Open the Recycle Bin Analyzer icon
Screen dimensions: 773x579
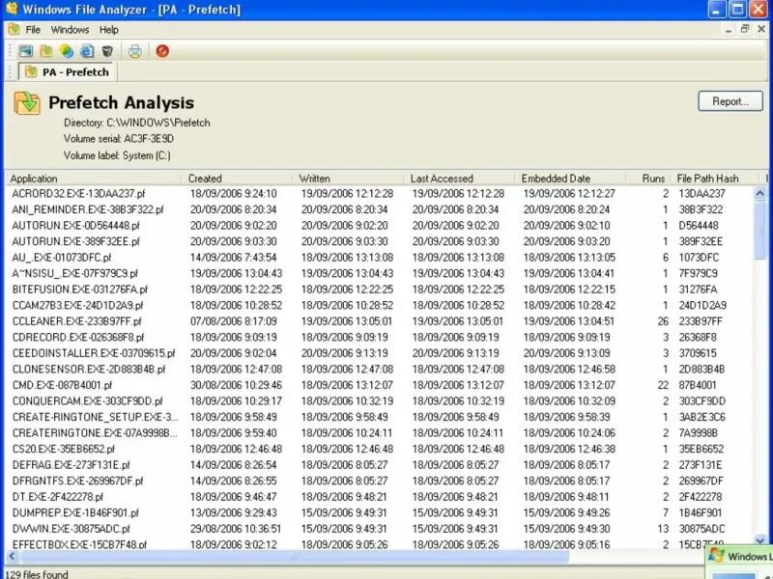coord(107,51)
